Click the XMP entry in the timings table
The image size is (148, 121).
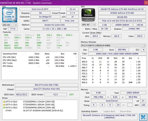[x=131, y=82]
